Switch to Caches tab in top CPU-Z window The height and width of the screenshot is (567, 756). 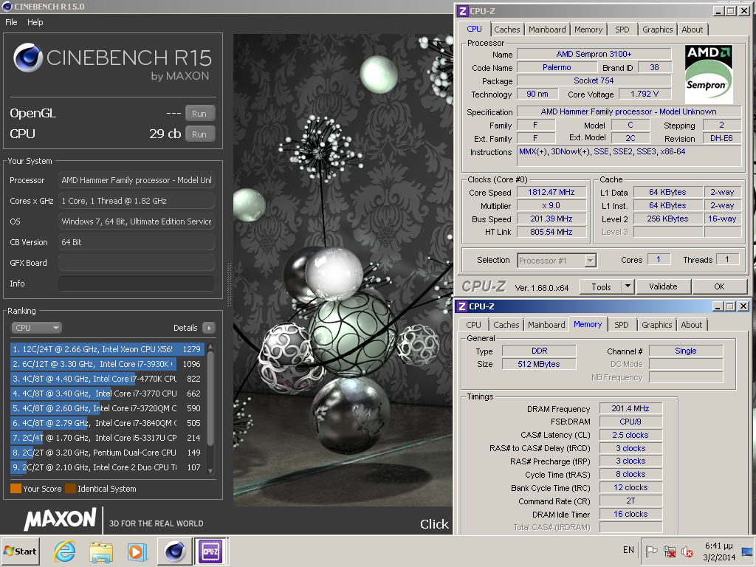[506, 30]
